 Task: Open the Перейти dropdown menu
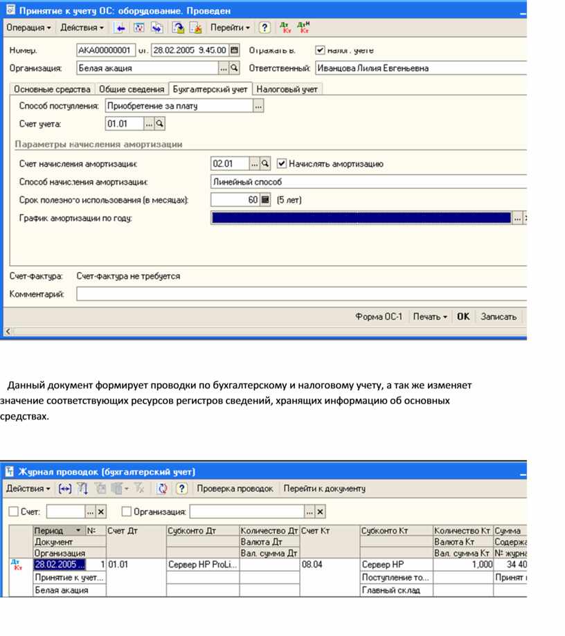230,28
